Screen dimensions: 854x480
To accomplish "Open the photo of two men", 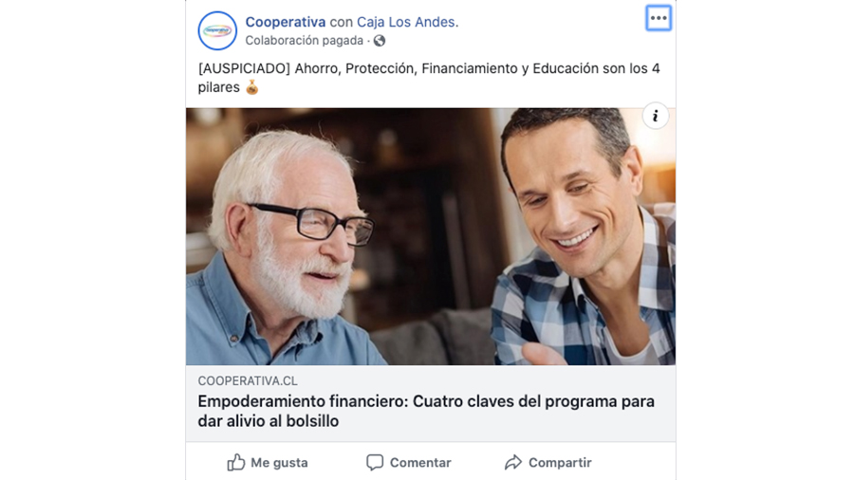I will coord(431,236).
